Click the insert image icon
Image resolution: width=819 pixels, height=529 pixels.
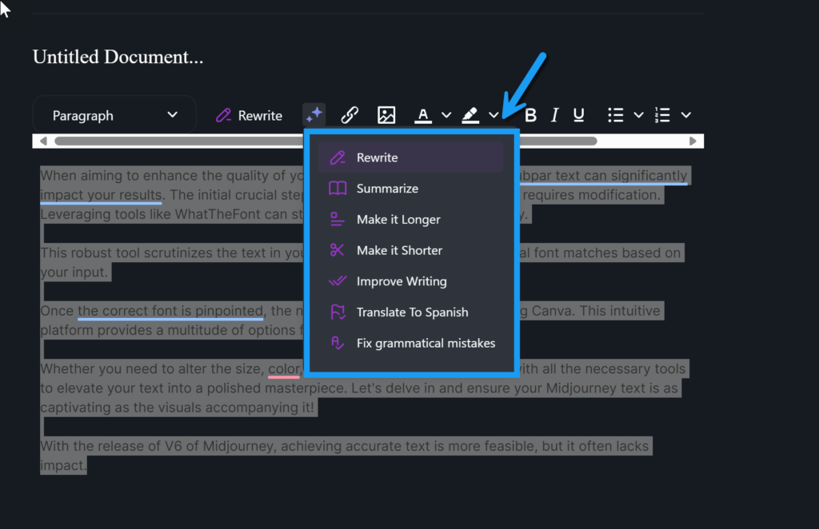point(386,115)
